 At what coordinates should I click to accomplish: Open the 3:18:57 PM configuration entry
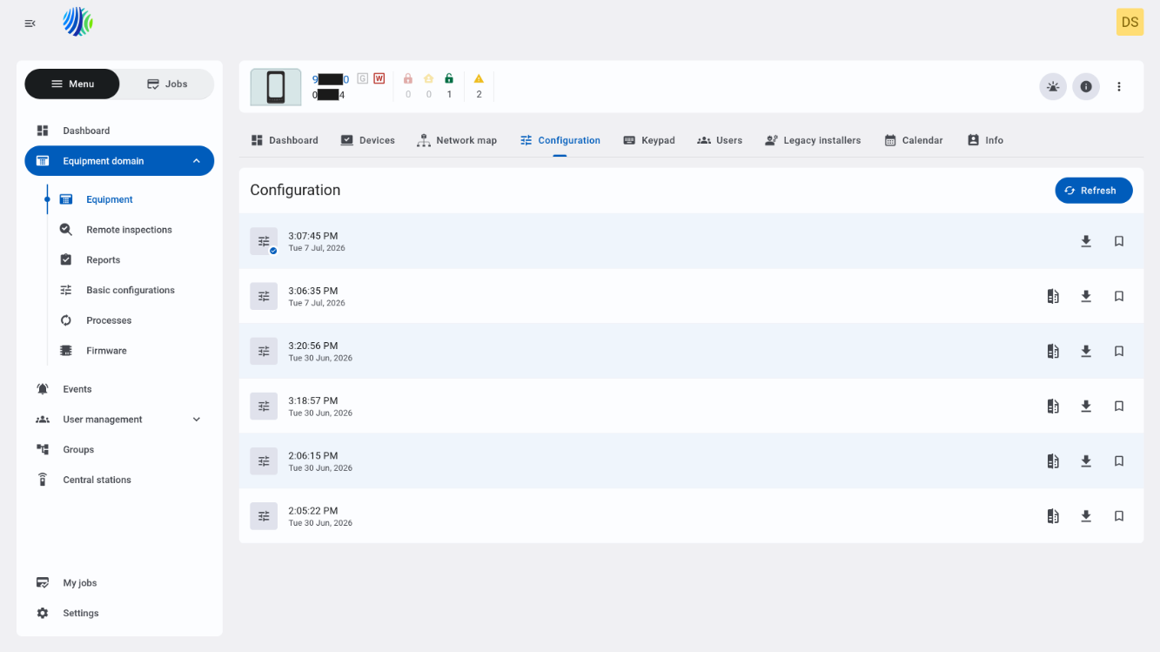(691, 406)
